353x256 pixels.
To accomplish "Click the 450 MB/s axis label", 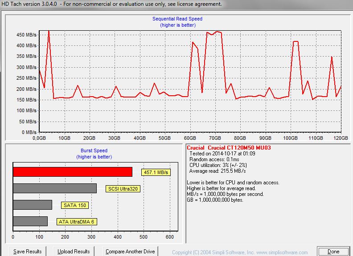I will click(x=26, y=35).
